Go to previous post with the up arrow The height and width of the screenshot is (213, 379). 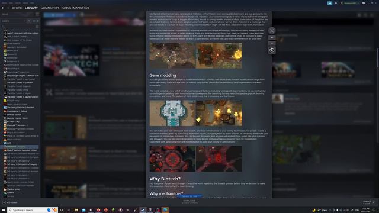[x=272, y=38]
